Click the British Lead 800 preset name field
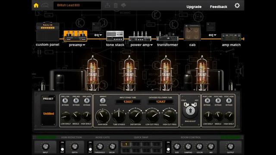 coord(77,5)
